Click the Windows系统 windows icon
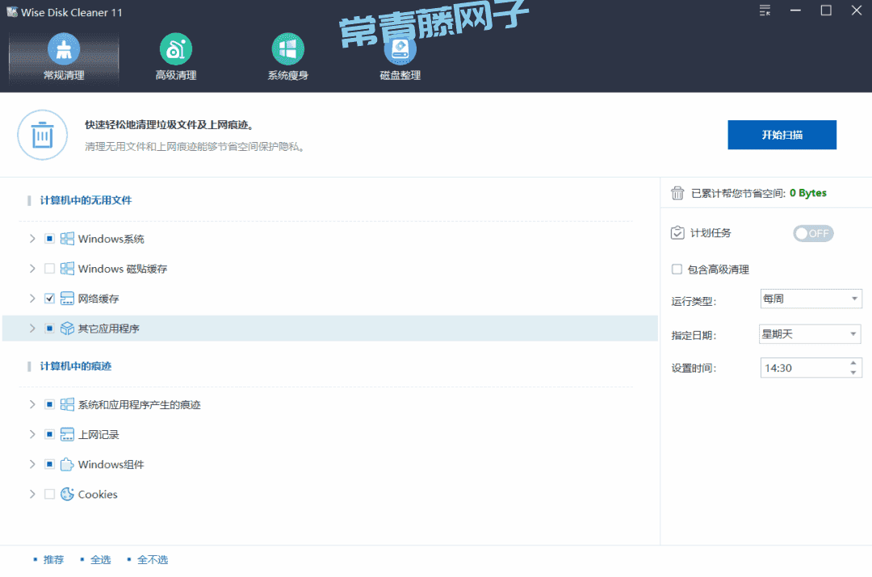 [67, 239]
